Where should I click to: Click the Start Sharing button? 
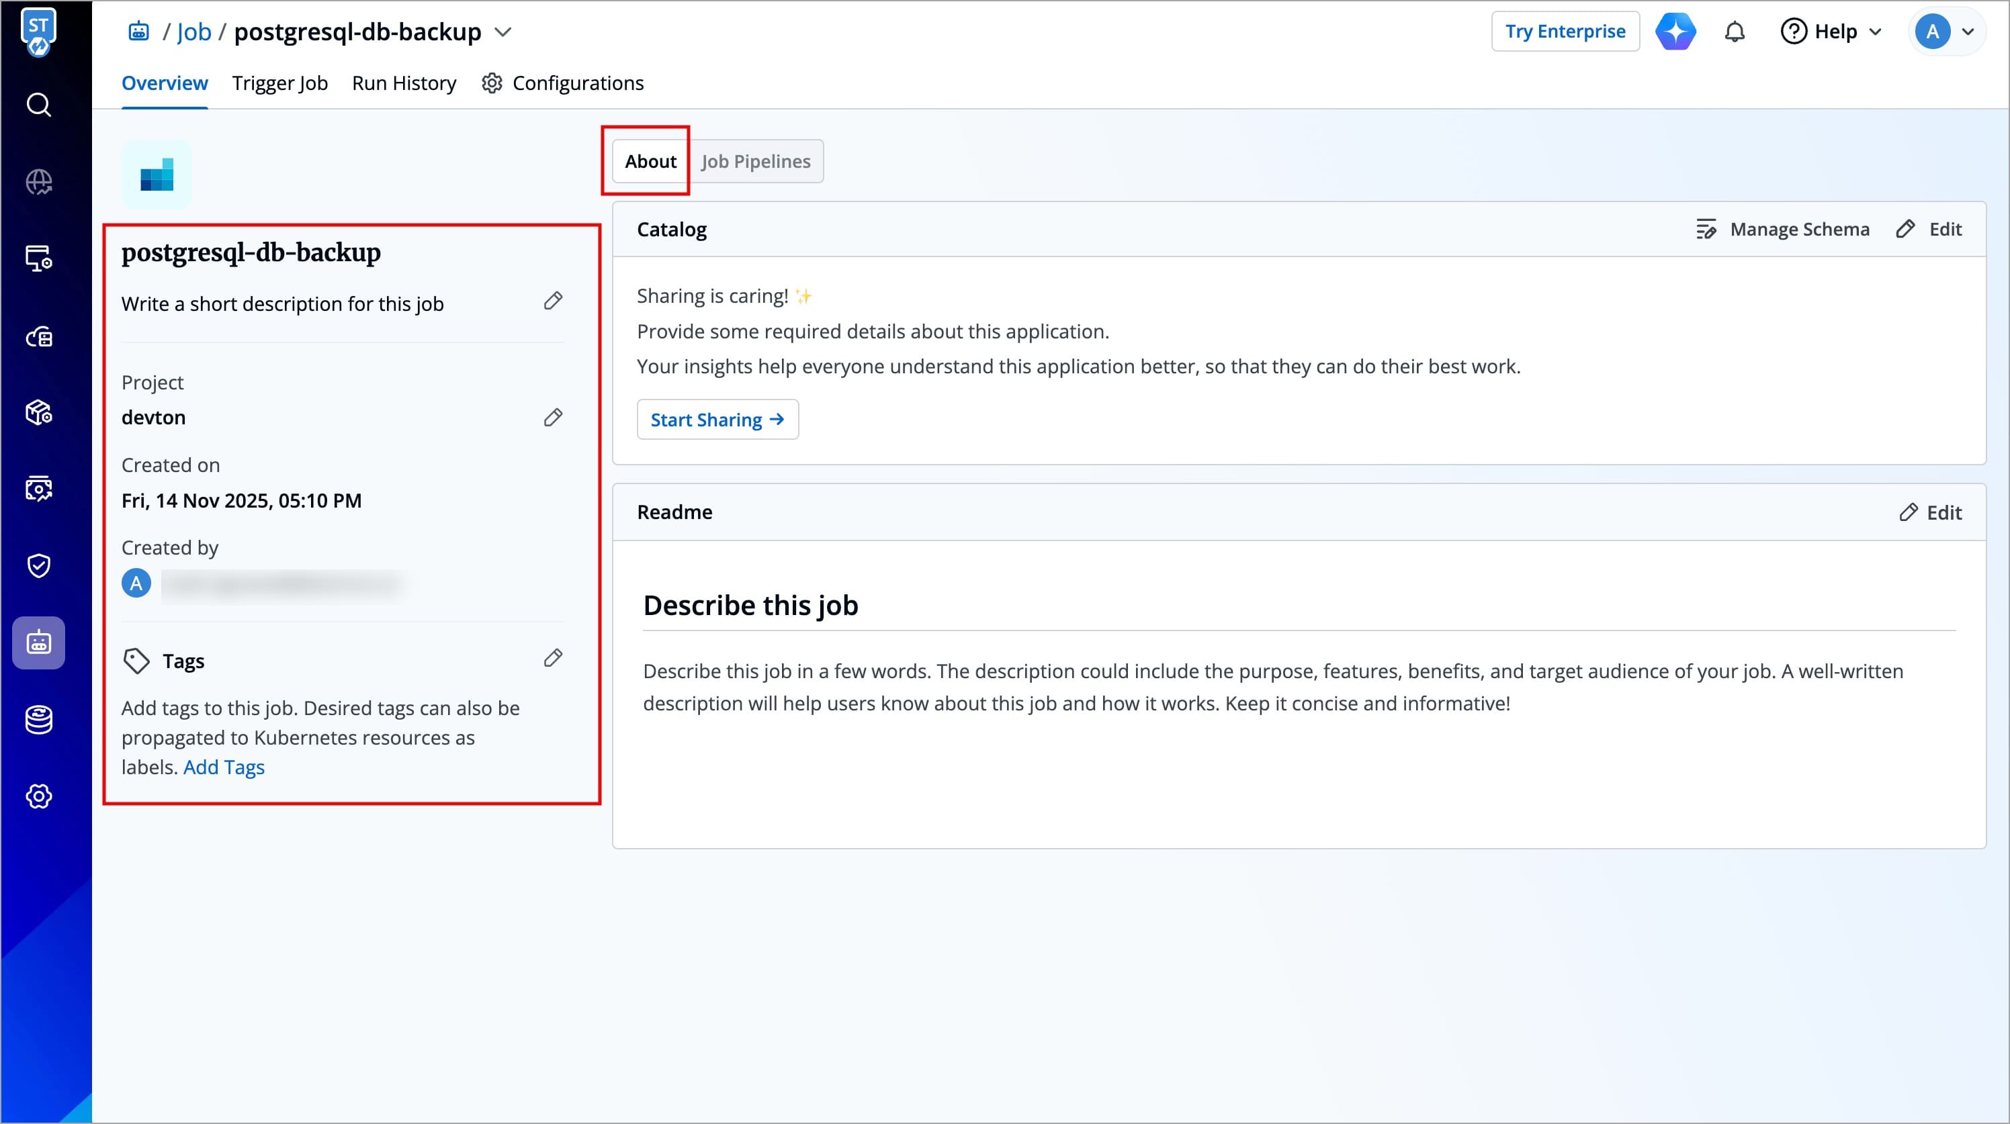pyautogui.click(x=717, y=420)
